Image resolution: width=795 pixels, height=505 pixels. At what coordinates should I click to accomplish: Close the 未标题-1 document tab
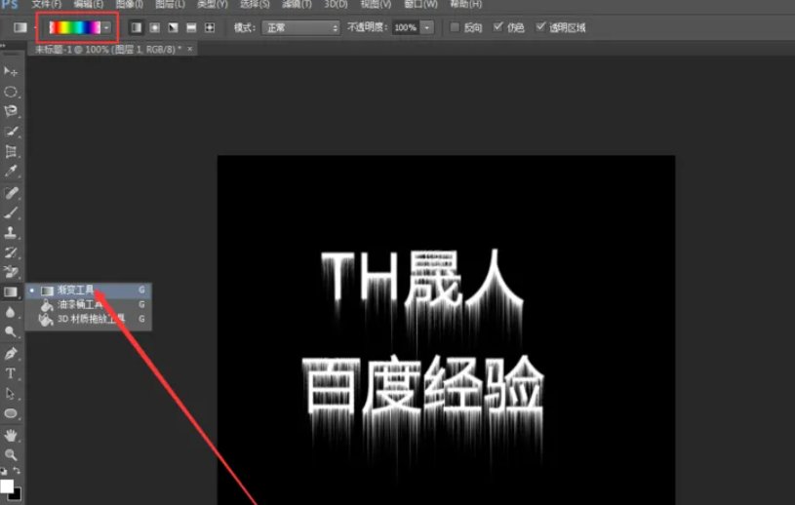(190, 49)
